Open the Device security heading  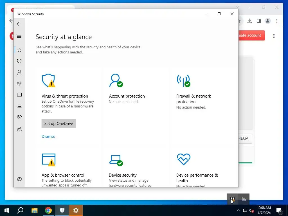123,175
